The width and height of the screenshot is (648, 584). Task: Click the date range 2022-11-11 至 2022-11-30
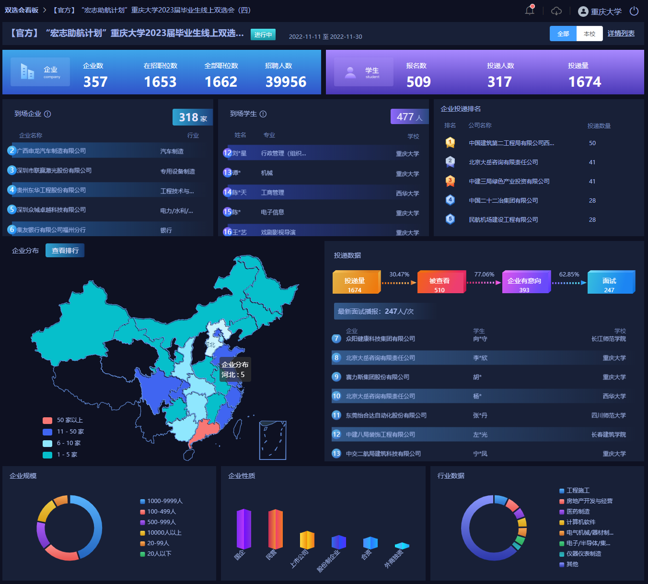pos(325,37)
